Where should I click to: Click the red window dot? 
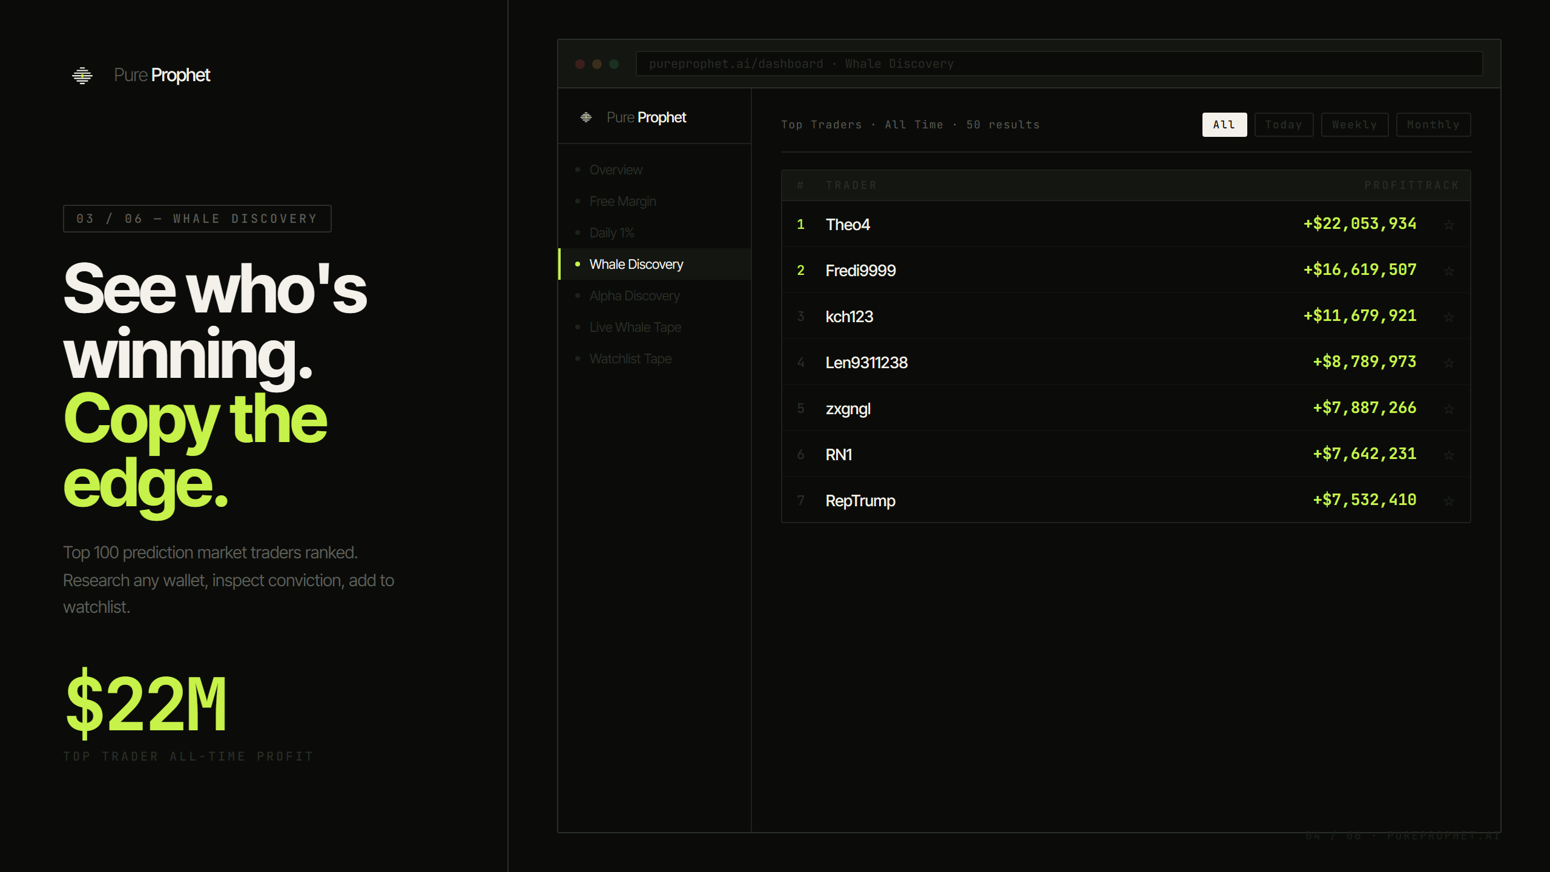pyautogui.click(x=580, y=64)
